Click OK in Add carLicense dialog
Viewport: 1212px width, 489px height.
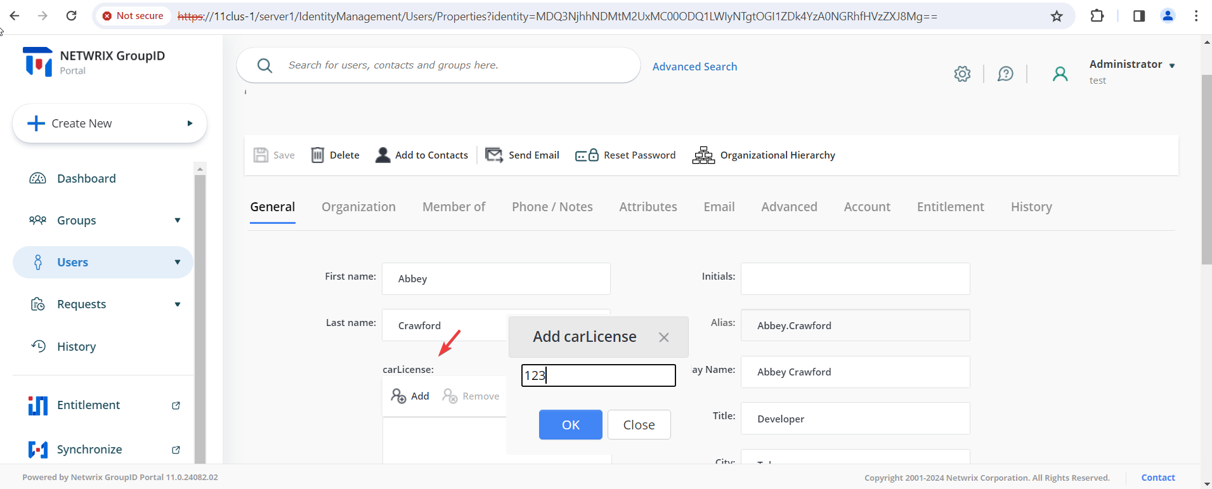(571, 425)
